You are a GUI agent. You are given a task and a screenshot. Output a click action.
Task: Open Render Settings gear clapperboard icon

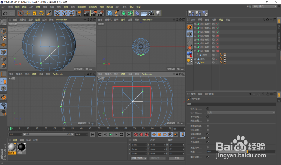click(x=101, y=13)
